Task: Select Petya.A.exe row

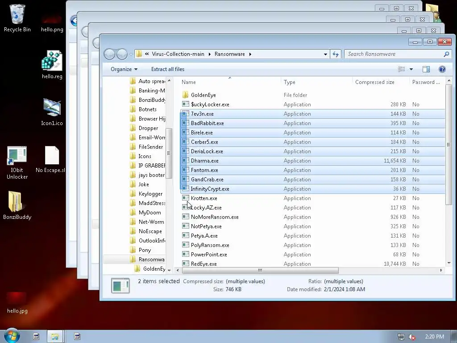Action: (312, 236)
